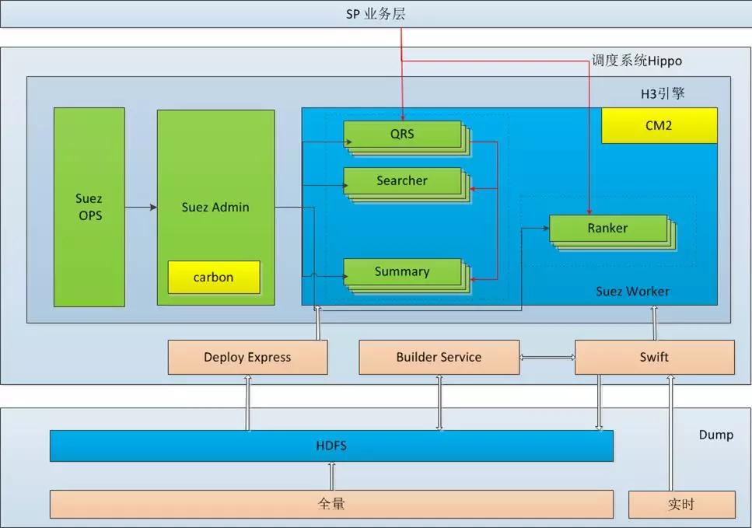
Task: Click the Suez Worker label
Action: pos(632,292)
